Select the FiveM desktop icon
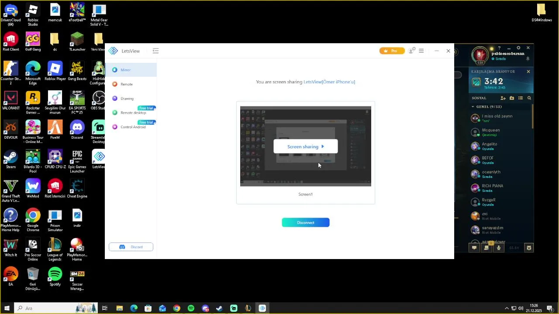Screen dimensions: 559x314 55,130
